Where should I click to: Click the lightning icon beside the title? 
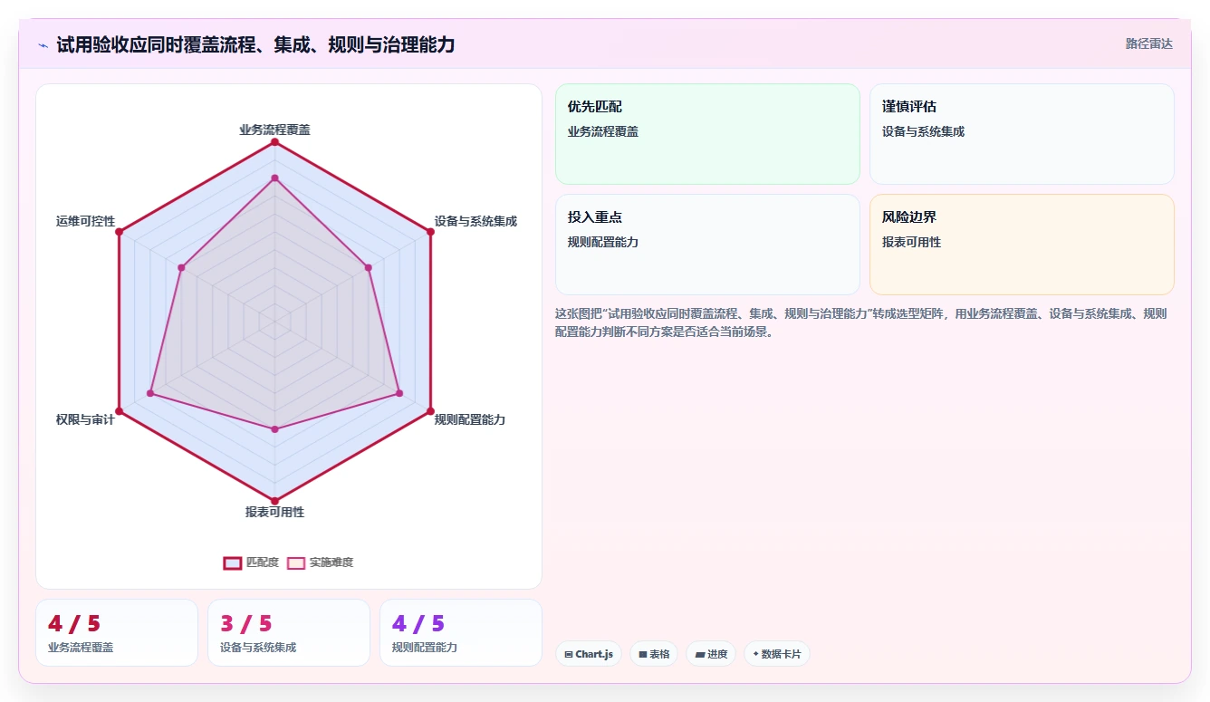[x=43, y=44]
